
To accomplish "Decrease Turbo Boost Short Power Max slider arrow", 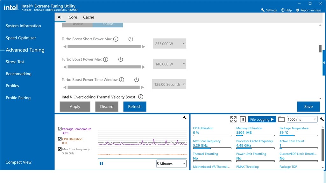I will click(65, 47).
